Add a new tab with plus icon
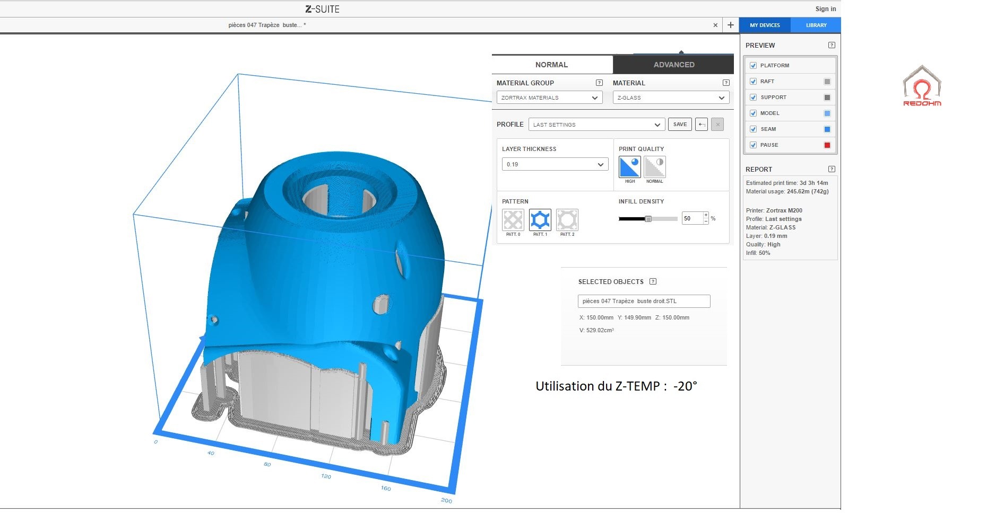Screen dimensions: 1004x514 [731, 25]
